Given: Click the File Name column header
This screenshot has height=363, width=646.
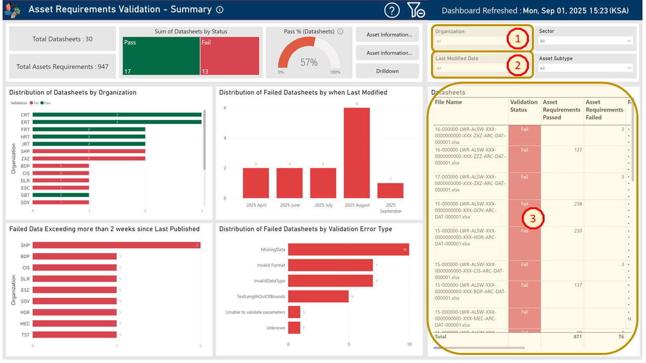Looking at the screenshot, I should point(448,102).
